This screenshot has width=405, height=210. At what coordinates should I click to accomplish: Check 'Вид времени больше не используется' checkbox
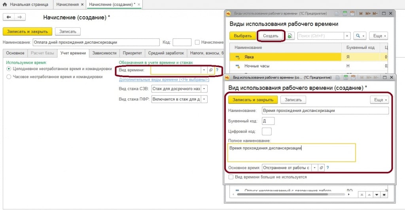(x=231, y=177)
